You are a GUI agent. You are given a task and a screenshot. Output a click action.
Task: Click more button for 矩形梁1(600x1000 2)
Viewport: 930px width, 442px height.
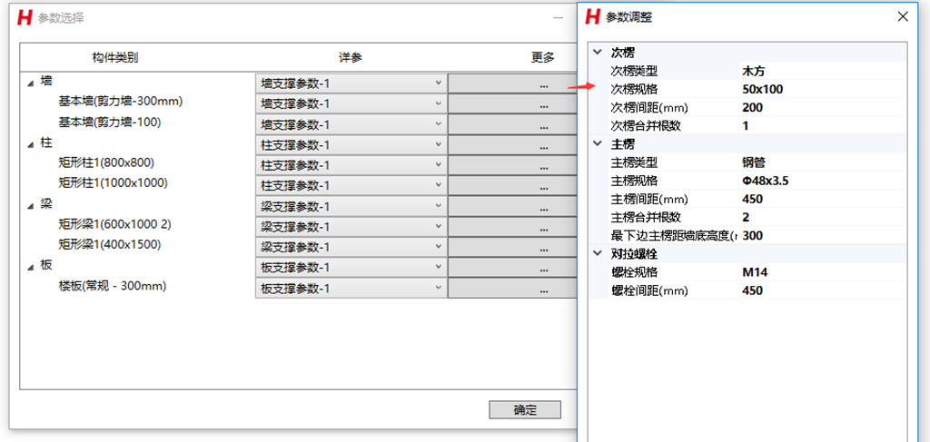pyautogui.click(x=512, y=227)
